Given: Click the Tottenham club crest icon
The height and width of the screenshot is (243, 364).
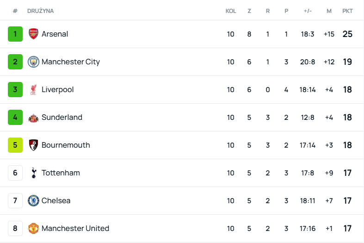Looking at the screenshot, I should [x=33, y=173].
